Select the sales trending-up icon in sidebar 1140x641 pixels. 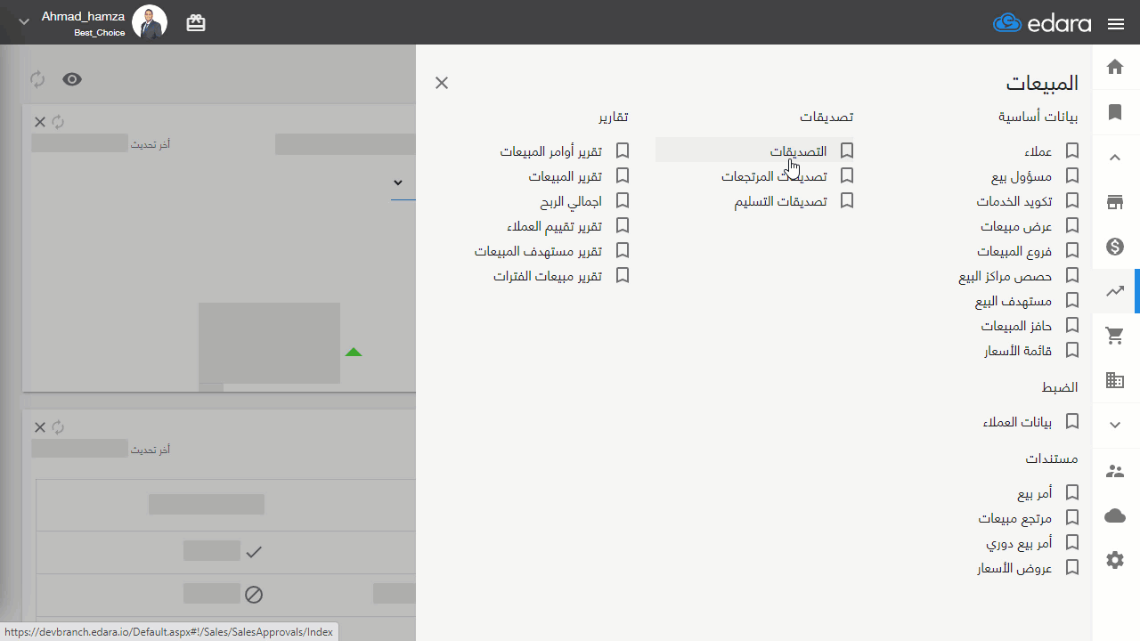click(1114, 291)
